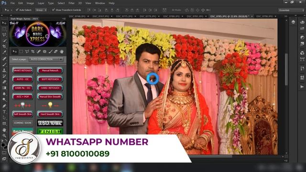Click the horizontal scrollbar below the canvas
Viewport: 306px width, 172px height.
211,156
